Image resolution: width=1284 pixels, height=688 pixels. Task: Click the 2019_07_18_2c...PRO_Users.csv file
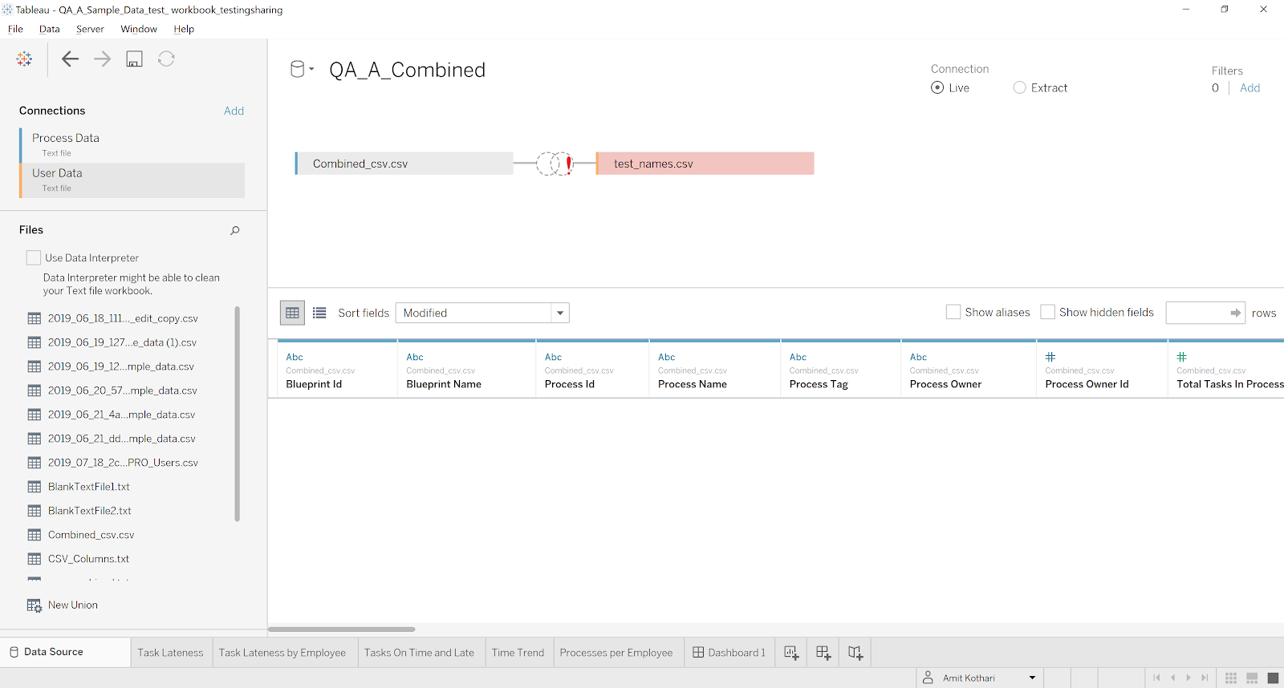click(123, 463)
